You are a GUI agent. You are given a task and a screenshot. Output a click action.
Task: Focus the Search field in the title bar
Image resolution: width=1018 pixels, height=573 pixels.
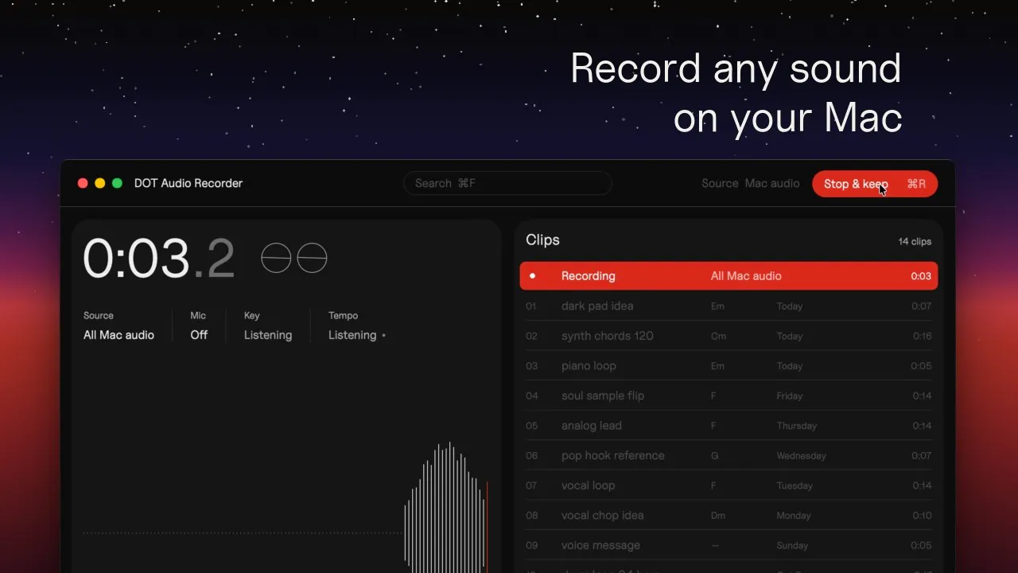(x=507, y=183)
